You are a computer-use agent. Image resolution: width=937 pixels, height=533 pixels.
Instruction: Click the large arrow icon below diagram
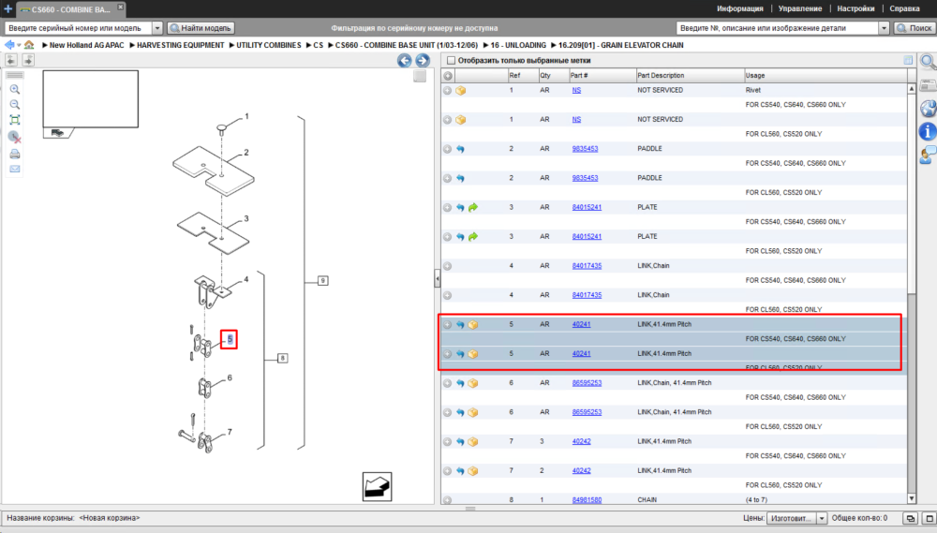(x=377, y=486)
